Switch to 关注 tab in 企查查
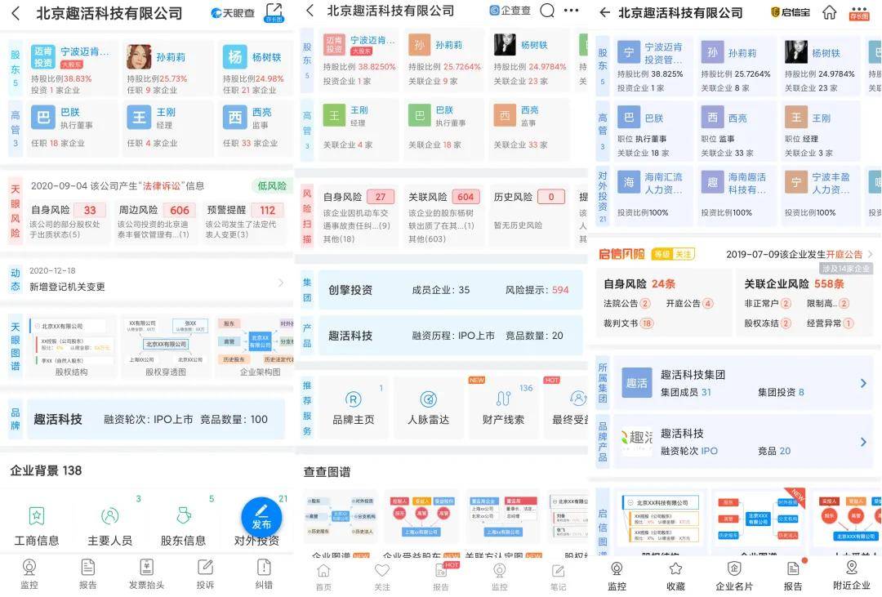Viewport: 882px width, 597px height. 382,577
